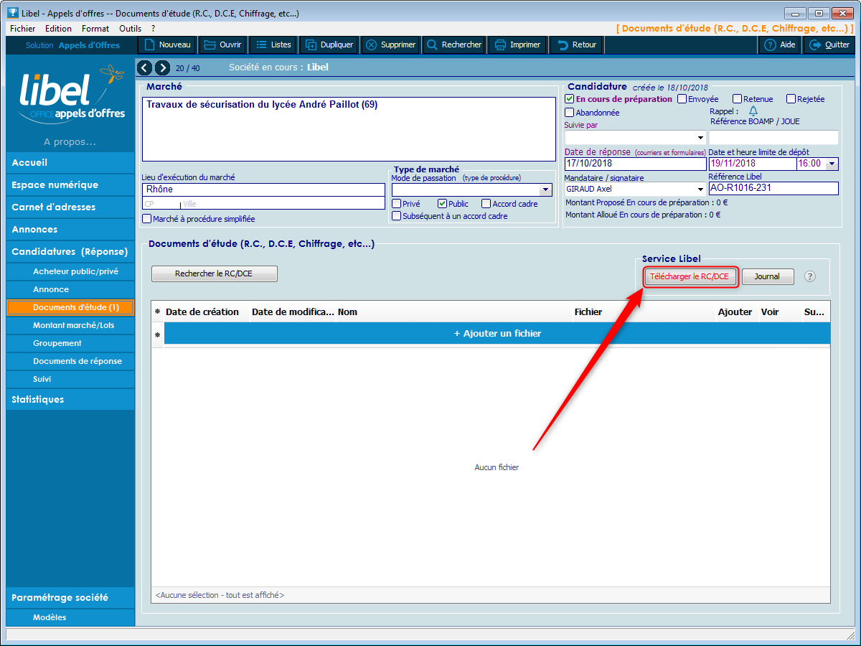861x646 pixels.
Task: Click the Listes icon in toolbar
Action: [x=261, y=45]
